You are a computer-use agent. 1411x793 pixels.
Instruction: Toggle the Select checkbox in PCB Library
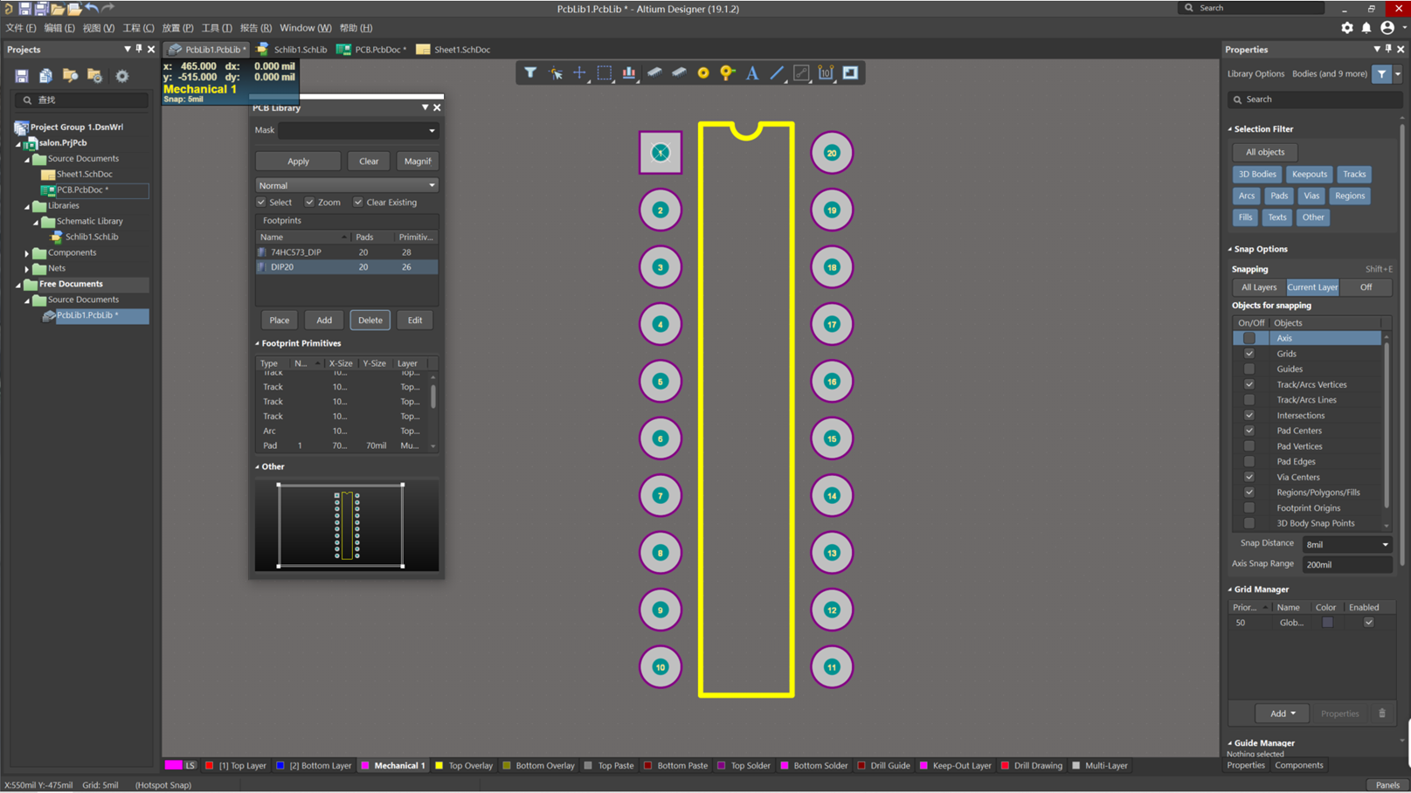coord(261,203)
